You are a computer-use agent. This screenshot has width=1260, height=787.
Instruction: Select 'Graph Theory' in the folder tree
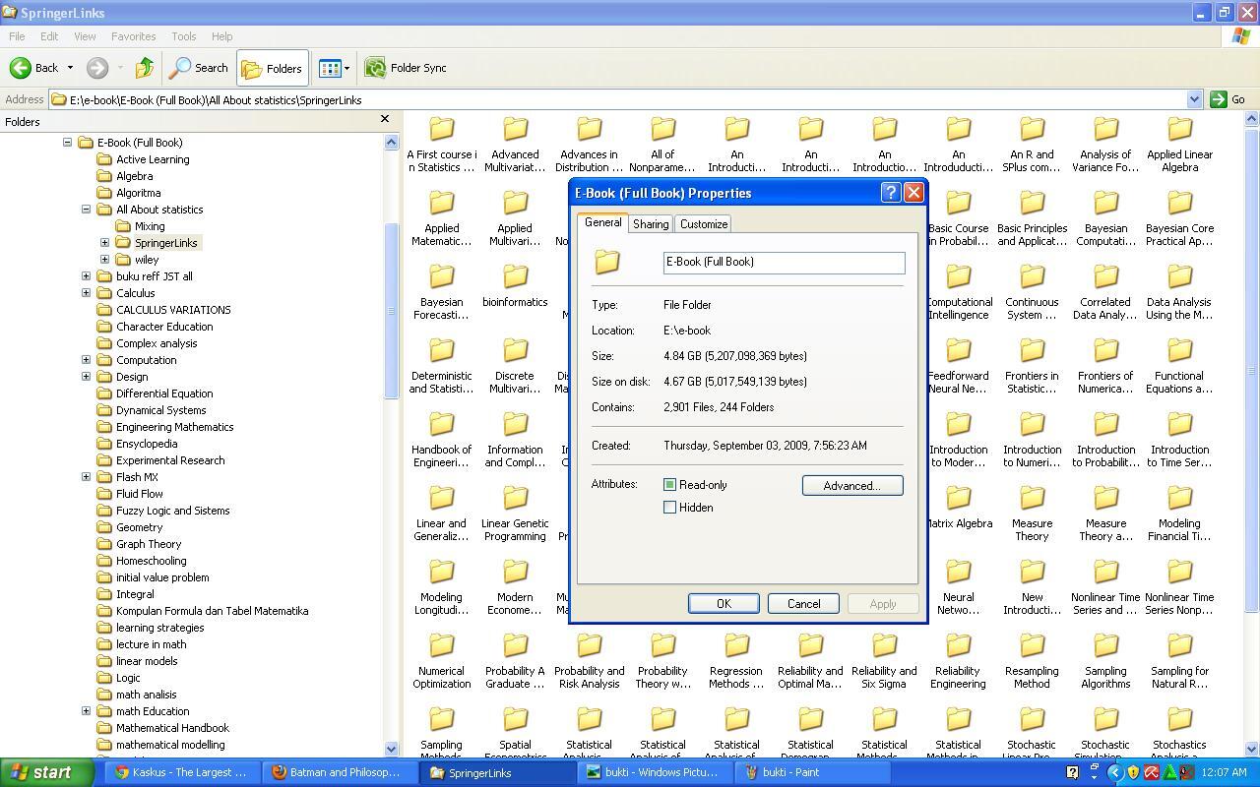tap(149, 544)
